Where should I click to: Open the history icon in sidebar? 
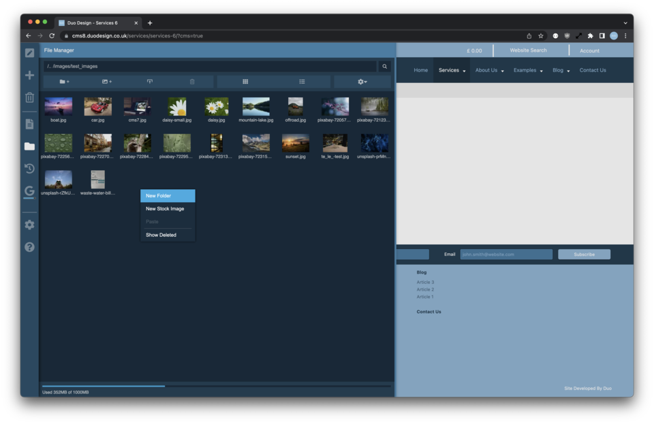pos(29,169)
